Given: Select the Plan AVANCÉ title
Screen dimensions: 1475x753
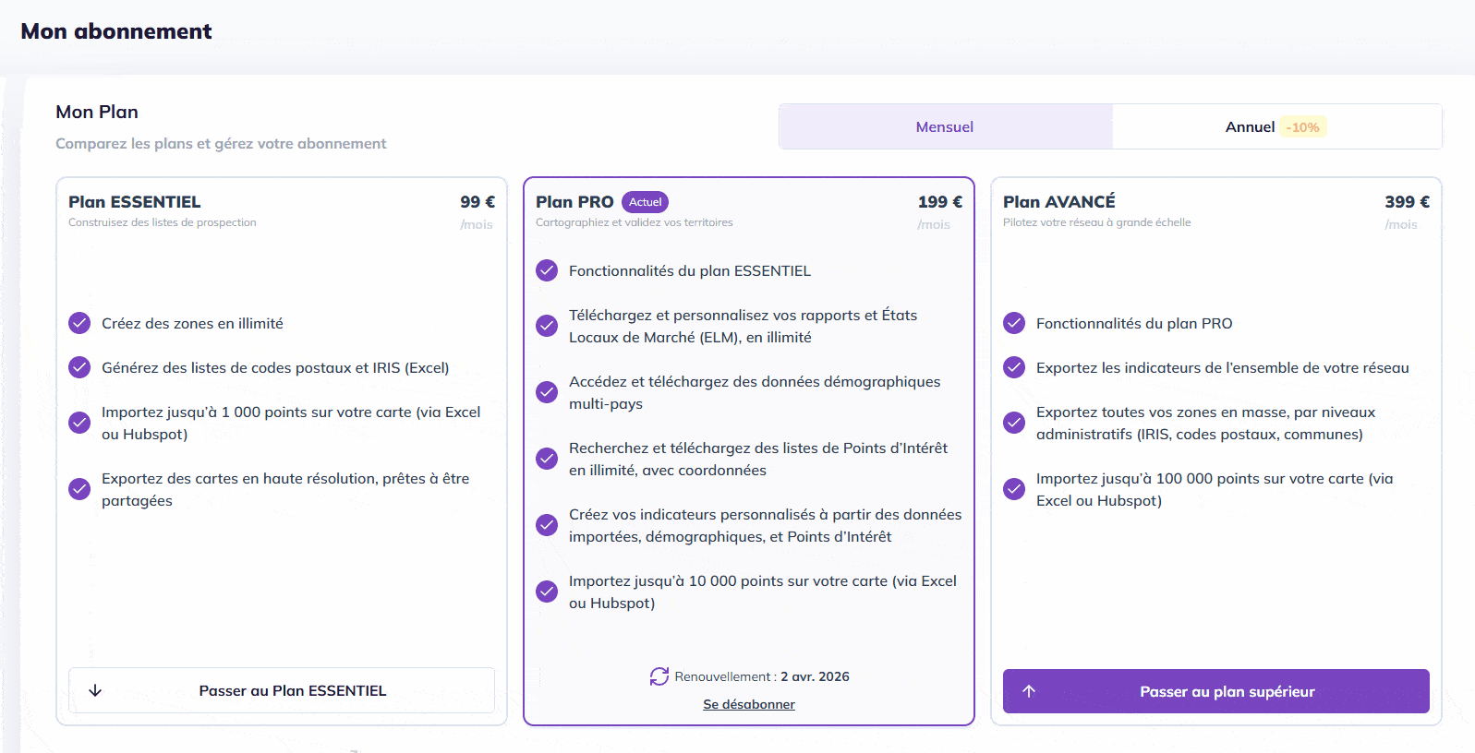Looking at the screenshot, I should [x=1059, y=201].
